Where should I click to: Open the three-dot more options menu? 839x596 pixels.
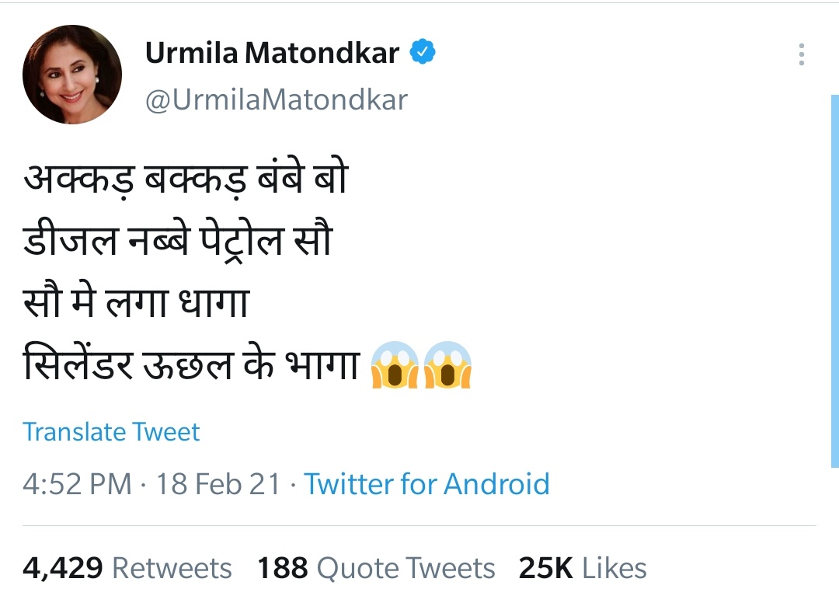pos(801,54)
